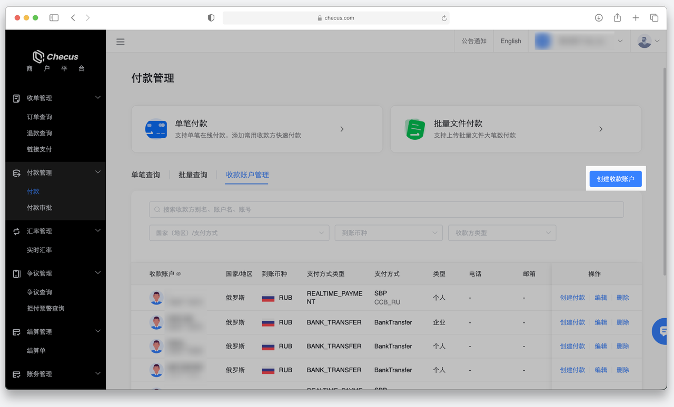Click the blue single payment card icon

(156, 129)
